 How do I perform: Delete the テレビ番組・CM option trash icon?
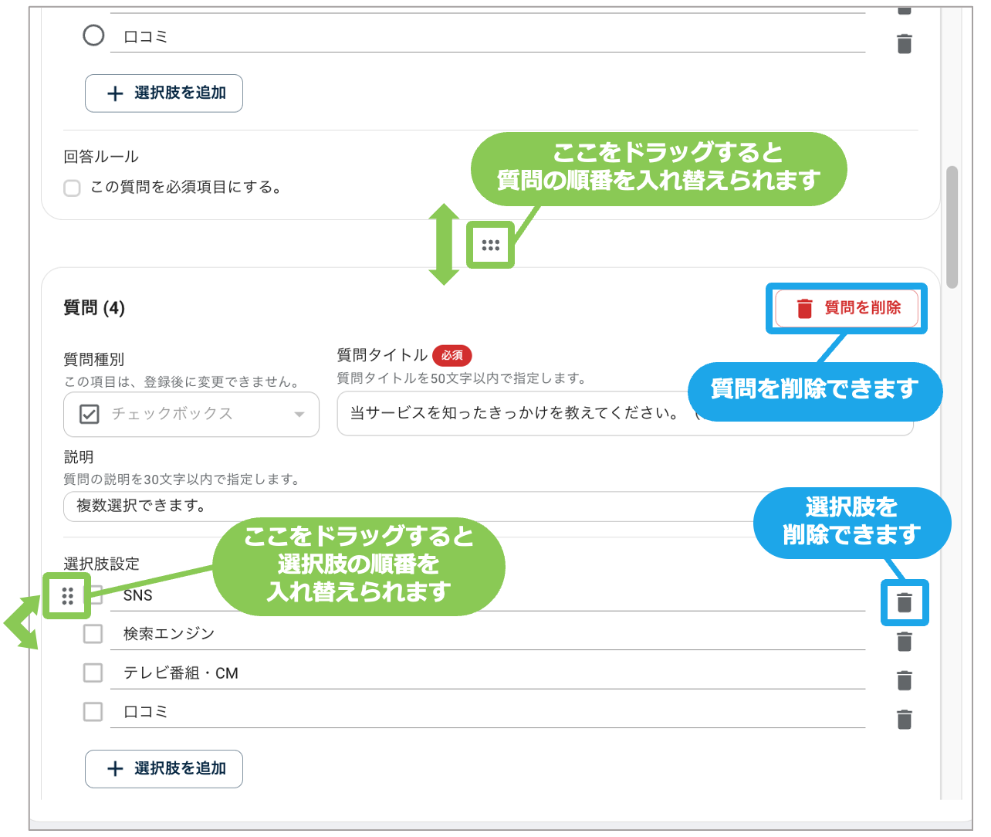tap(905, 680)
